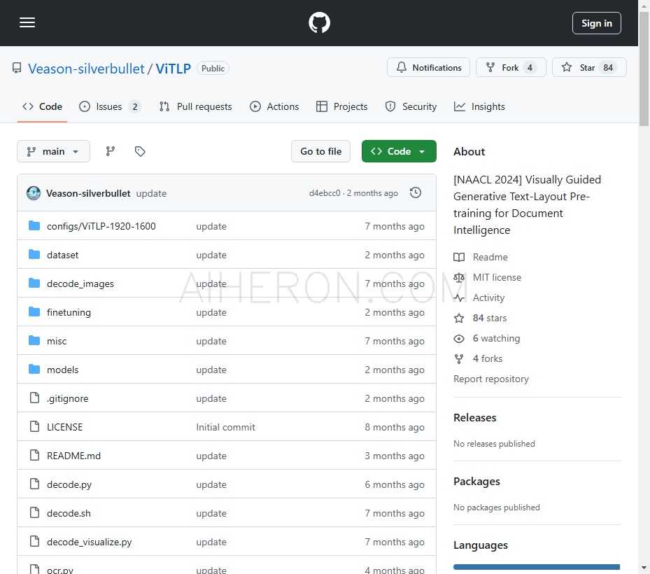Fork the repository
The height and width of the screenshot is (574, 650).
tap(511, 68)
